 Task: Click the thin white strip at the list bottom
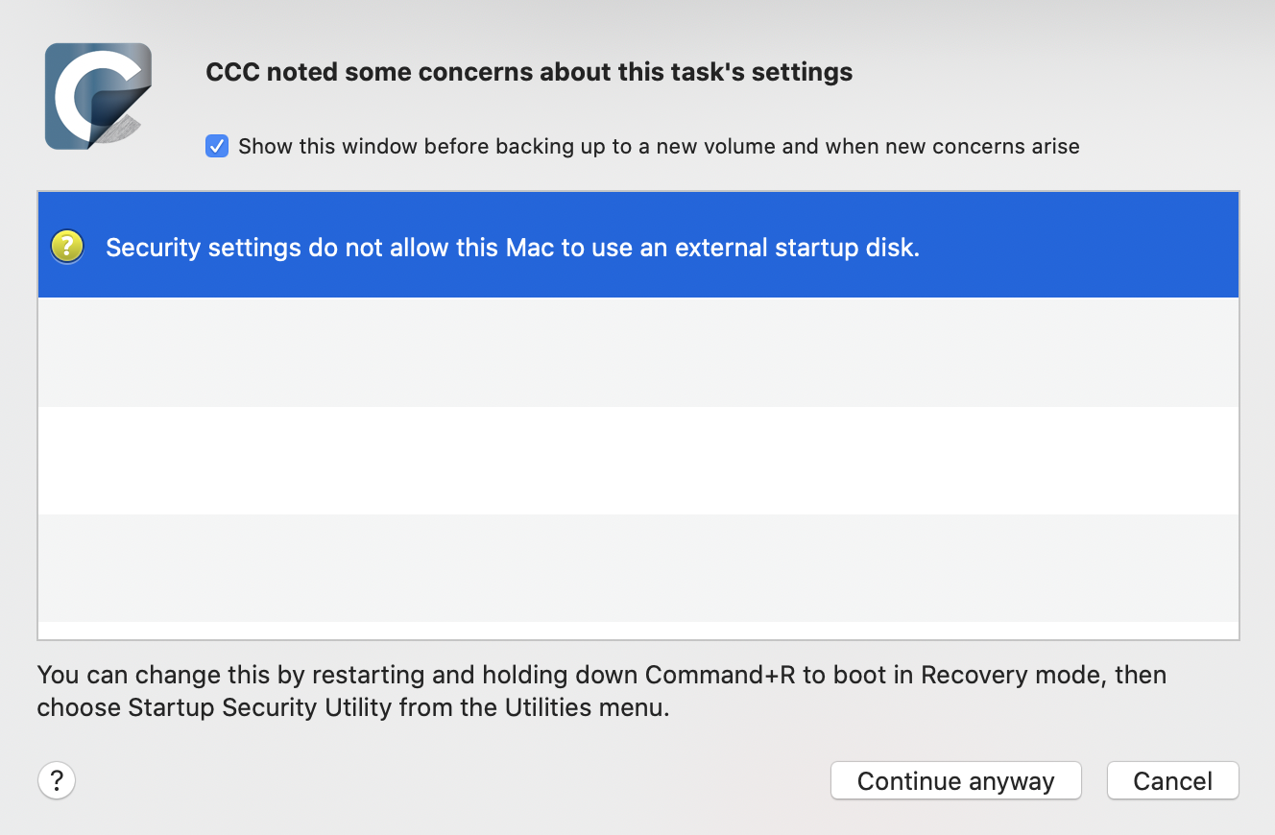[x=638, y=631]
